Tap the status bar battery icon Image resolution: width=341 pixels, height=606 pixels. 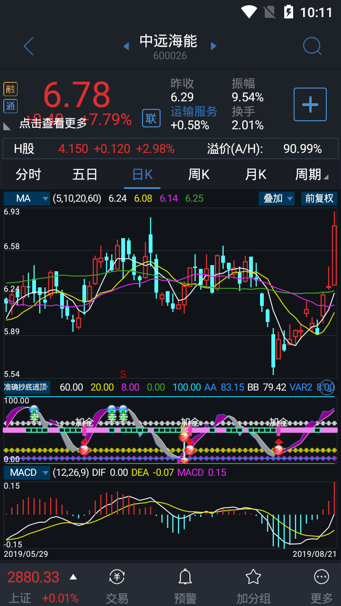click(x=288, y=12)
